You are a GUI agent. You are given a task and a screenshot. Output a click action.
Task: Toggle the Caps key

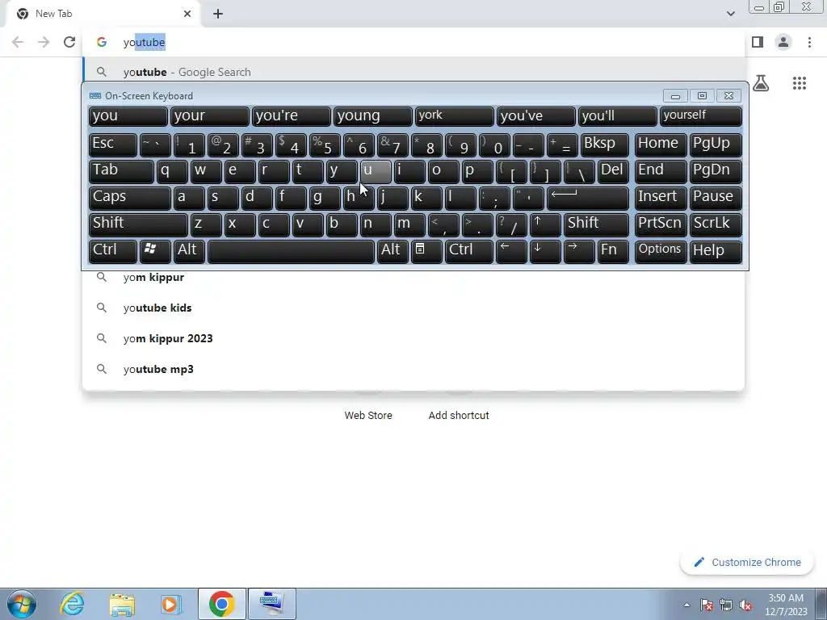point(130,199)
